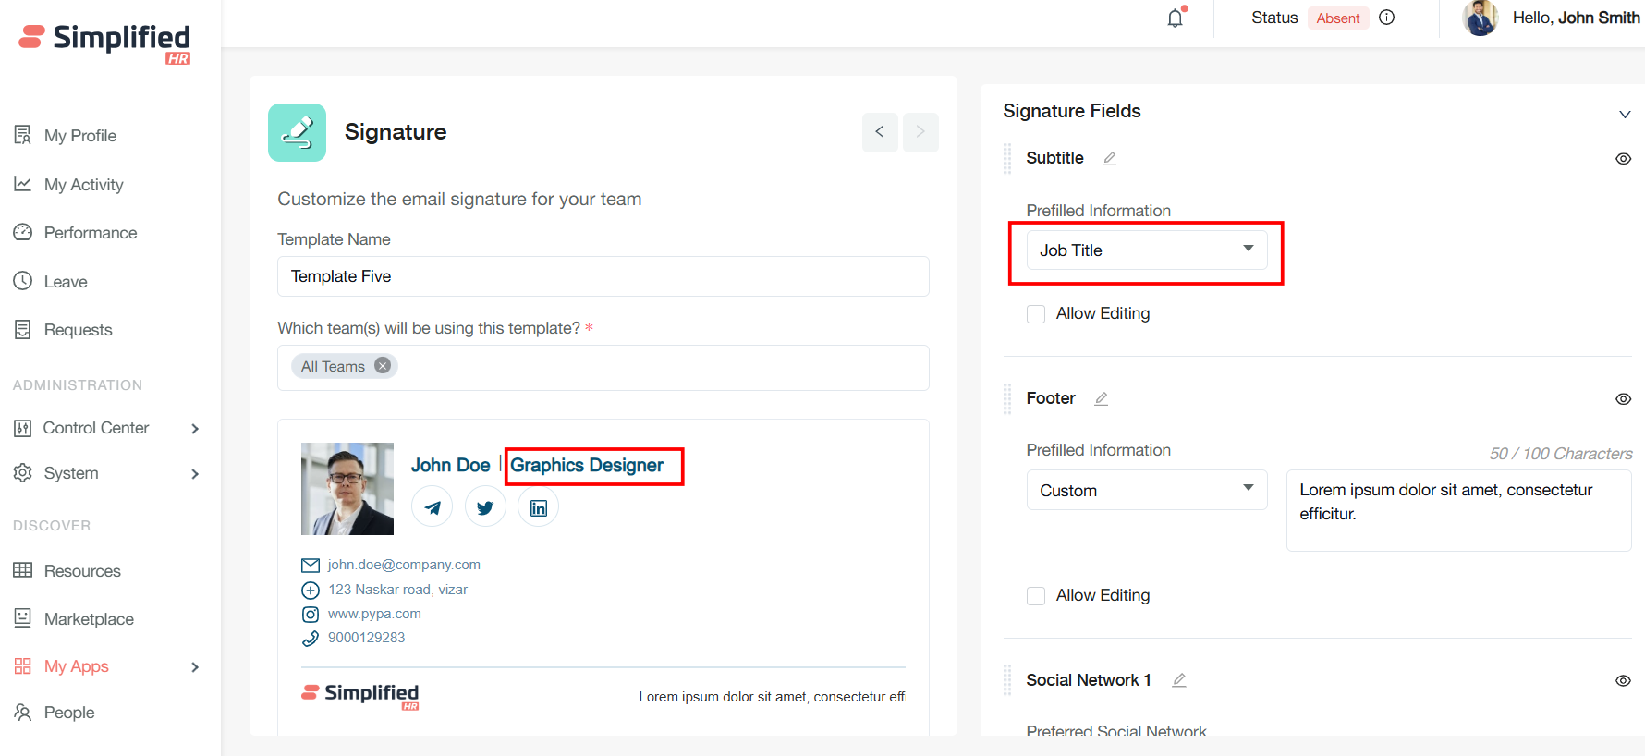1645x756 pixels.
Task: Click the Twitter icon in signature preview
Action: point(485,507)
